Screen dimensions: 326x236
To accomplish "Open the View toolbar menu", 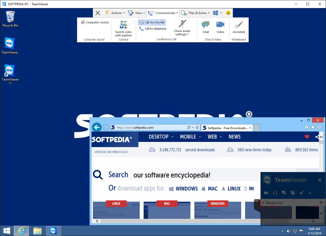I will tap(137, 13).
